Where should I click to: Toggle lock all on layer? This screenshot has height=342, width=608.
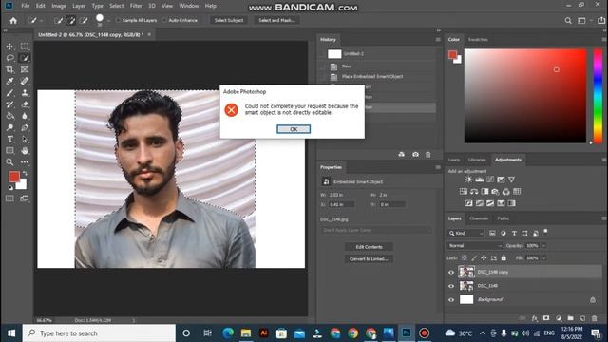pos(503,257)
